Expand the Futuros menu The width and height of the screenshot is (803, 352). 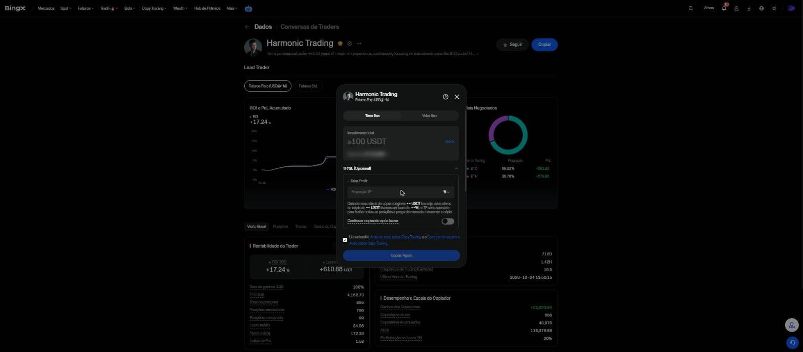[86, 8]
